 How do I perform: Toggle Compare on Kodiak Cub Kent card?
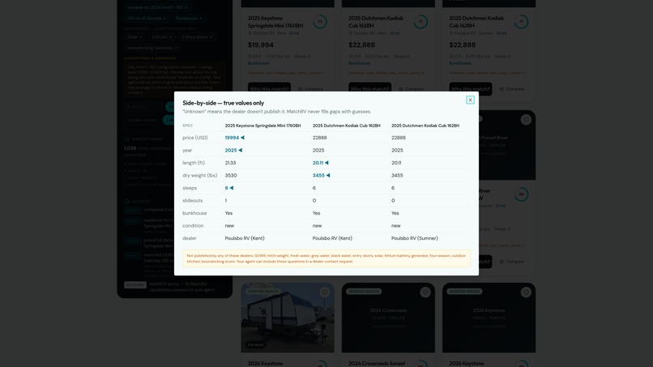coord(411,89)
